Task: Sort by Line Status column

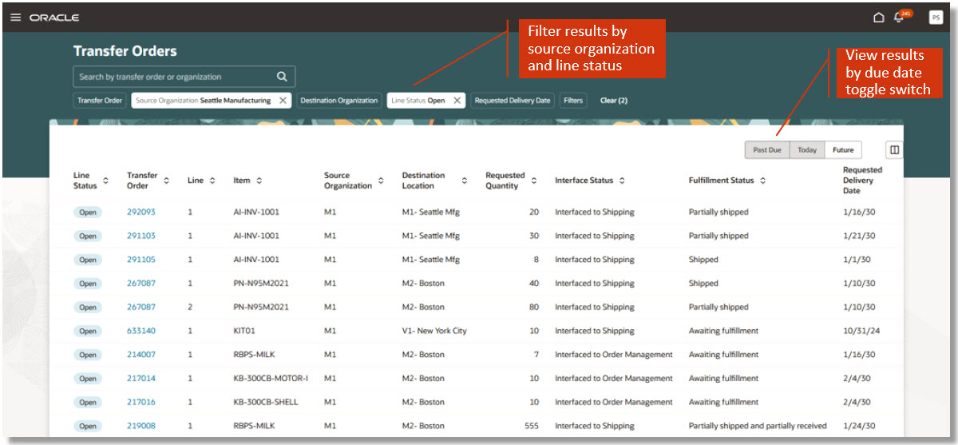Action: tap(105, 181)
